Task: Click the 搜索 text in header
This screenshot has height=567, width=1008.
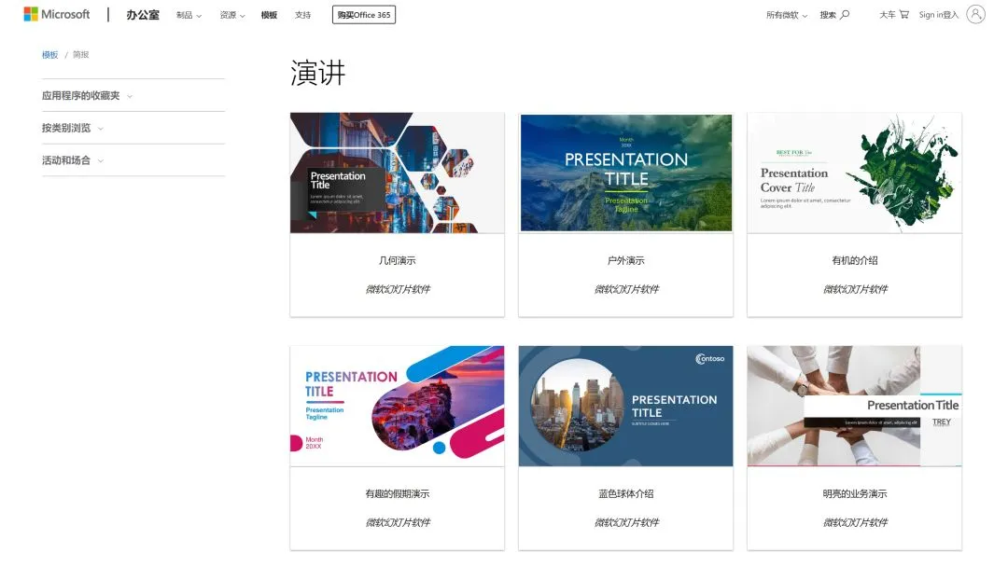Action: click(828, 15)
